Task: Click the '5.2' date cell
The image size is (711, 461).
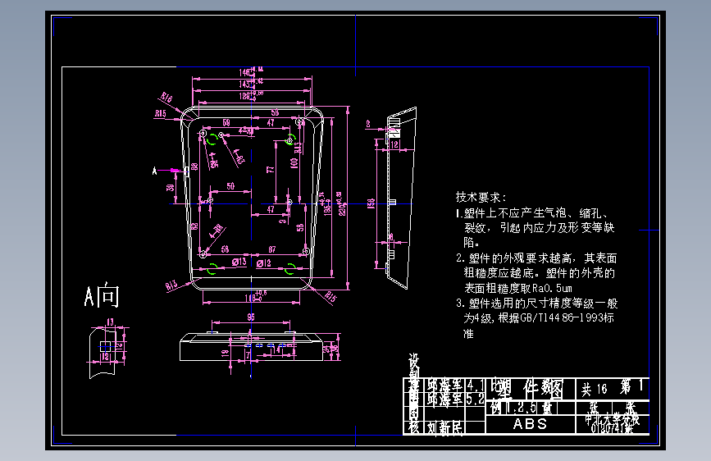Action: 476,399
